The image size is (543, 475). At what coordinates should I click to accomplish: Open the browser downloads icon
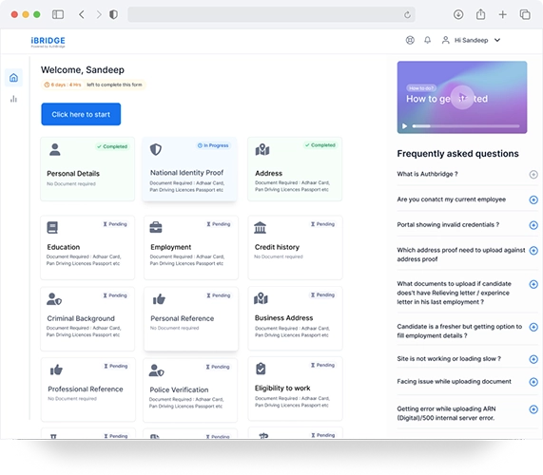tap(458, 14)
